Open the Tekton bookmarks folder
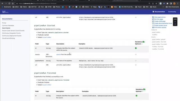 [24, 7]
